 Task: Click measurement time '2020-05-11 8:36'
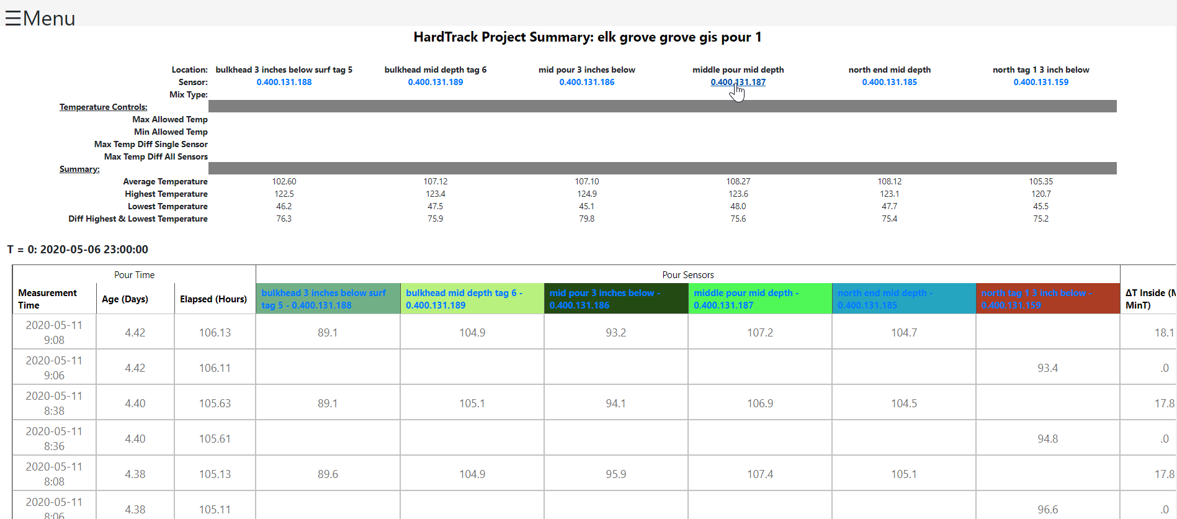tap(54, 438)
